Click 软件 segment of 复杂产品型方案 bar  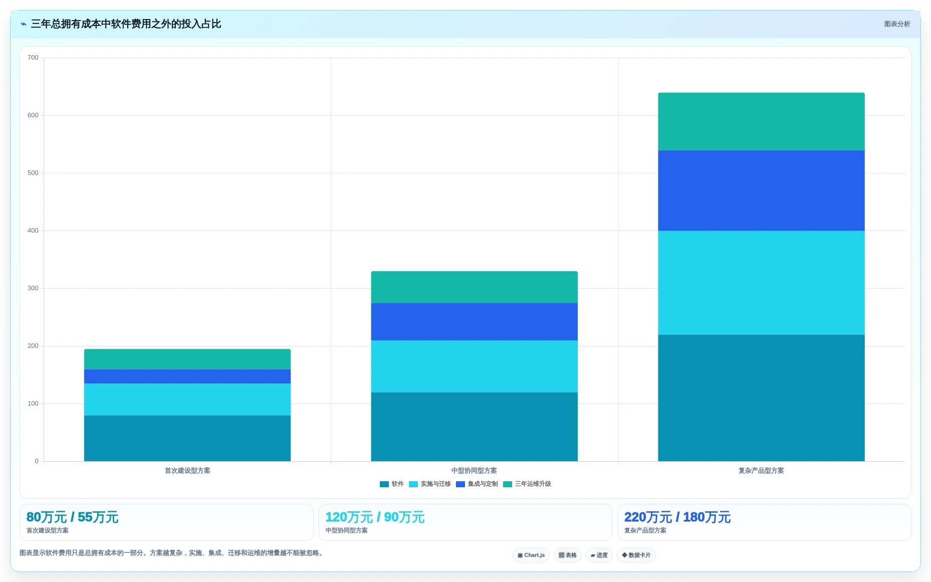point(761,398)
